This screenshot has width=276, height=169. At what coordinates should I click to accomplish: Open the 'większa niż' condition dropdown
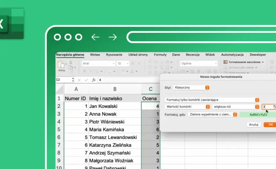point(236,107)
